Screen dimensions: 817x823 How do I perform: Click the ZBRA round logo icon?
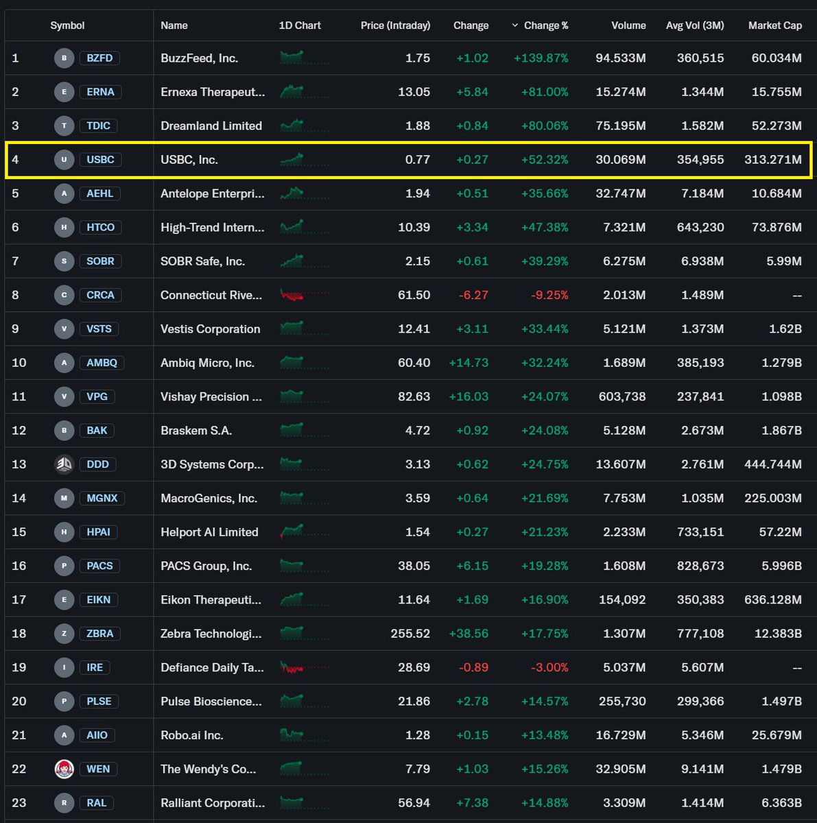coord(64,634)
